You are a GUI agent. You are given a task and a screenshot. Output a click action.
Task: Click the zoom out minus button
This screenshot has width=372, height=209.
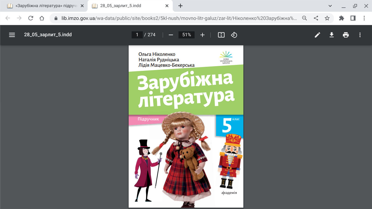click(x=171, y=35)
